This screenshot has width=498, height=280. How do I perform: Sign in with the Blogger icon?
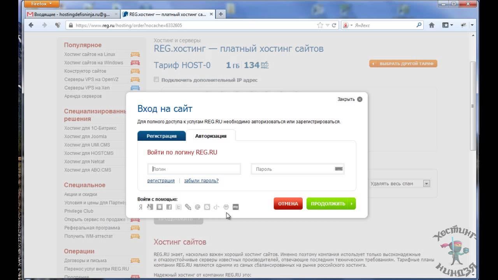click(x=207, y=207)
